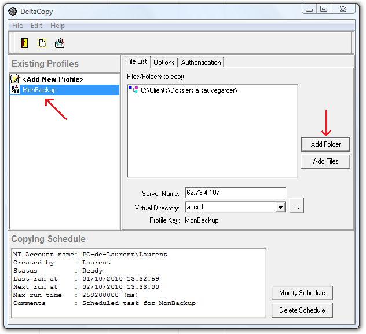Expand the Virtual Directory dropdown arrow

coord(280,208)
